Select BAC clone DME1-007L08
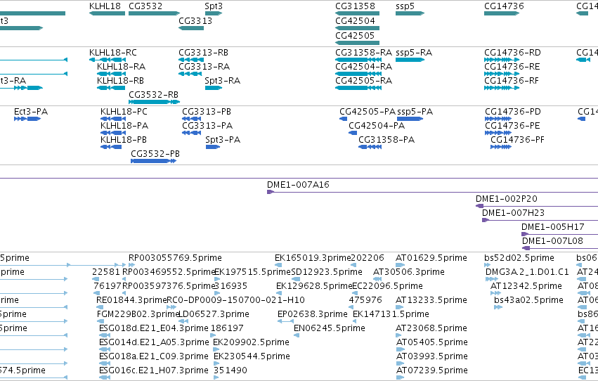The width and height of the screenshot is (598, 381). (560, 249)
